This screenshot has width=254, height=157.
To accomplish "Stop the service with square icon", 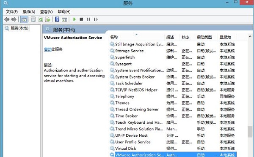I will click(x=81, y=19).
